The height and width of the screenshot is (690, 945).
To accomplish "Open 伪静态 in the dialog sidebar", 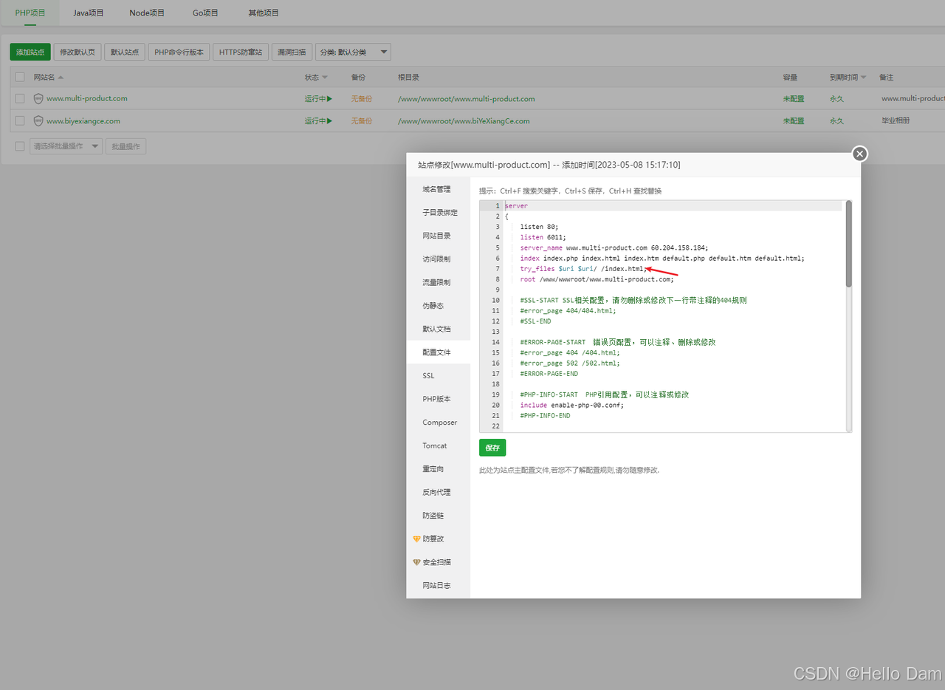I will (438, 306).
